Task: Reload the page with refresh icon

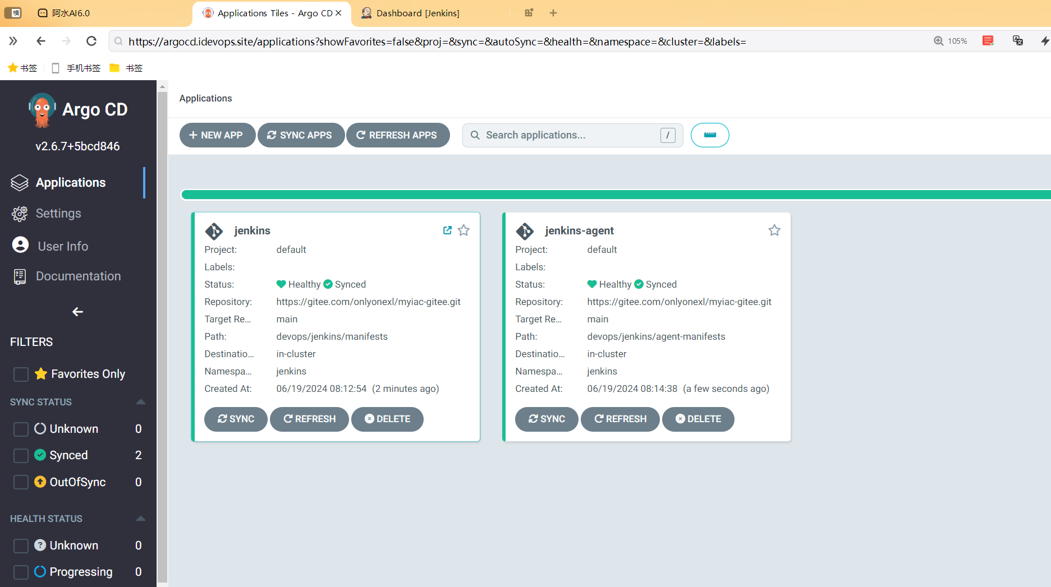Action: [91, 41]
